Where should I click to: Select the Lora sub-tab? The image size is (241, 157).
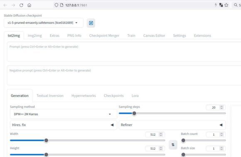coord(135,96)
